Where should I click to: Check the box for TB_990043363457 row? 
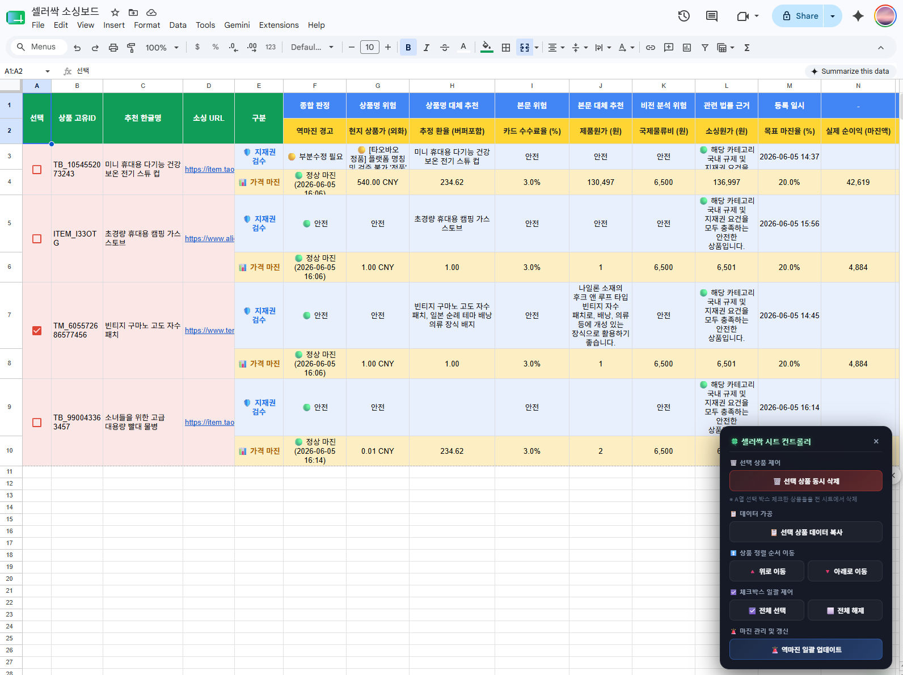point(37,423)
